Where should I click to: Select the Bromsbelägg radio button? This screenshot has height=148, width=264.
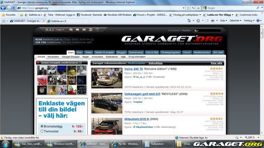click(x=42, y=126)
